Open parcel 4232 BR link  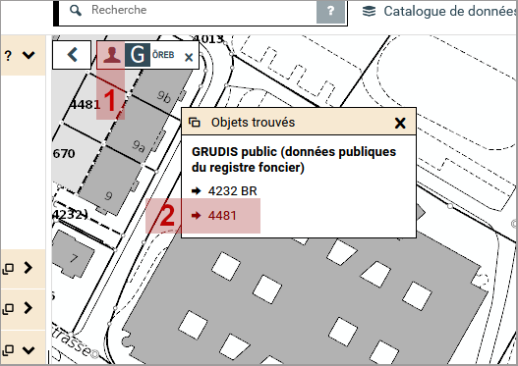point(233,191)
